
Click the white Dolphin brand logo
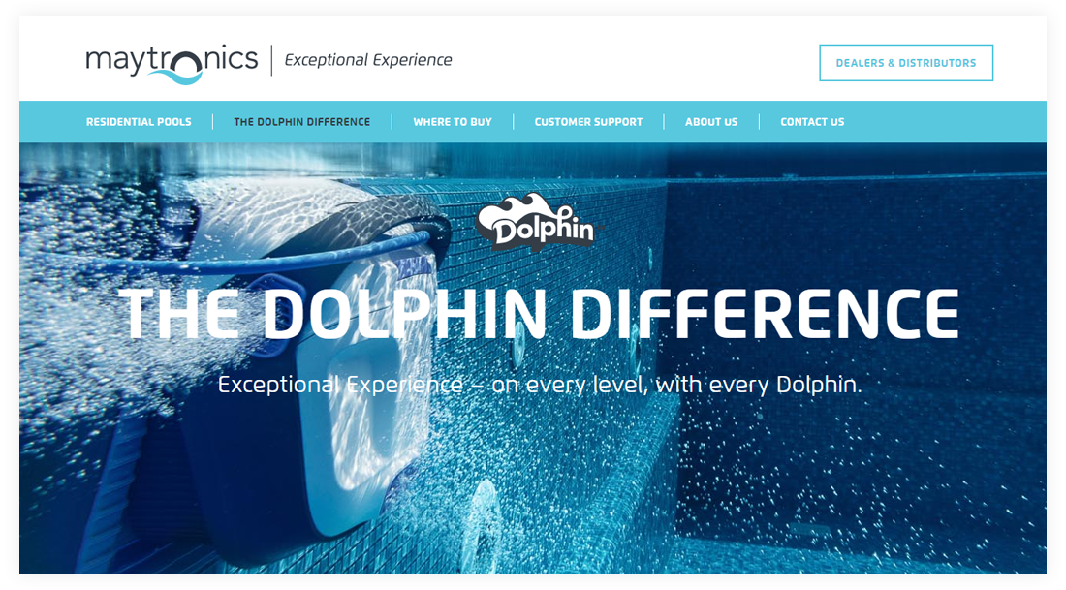pos(535,223)
